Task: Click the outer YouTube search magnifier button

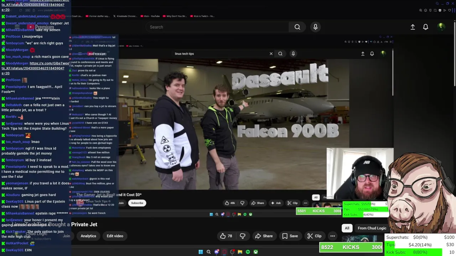Action: coord(297,27)
